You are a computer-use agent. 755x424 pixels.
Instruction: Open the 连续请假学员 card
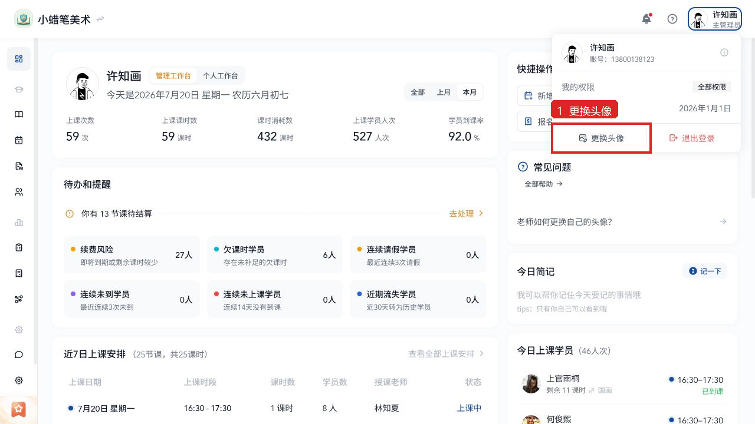pyautogui.click(x=418, y=255)
